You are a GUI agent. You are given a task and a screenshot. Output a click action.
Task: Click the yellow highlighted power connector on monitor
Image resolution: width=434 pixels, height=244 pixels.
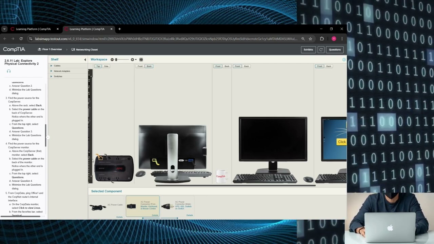pyautogui.click(x=156, y=162)
